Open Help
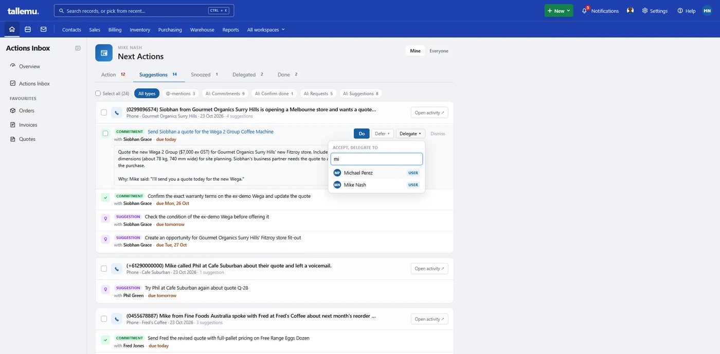This screenshot has width=720, height=354. (687, 11)
